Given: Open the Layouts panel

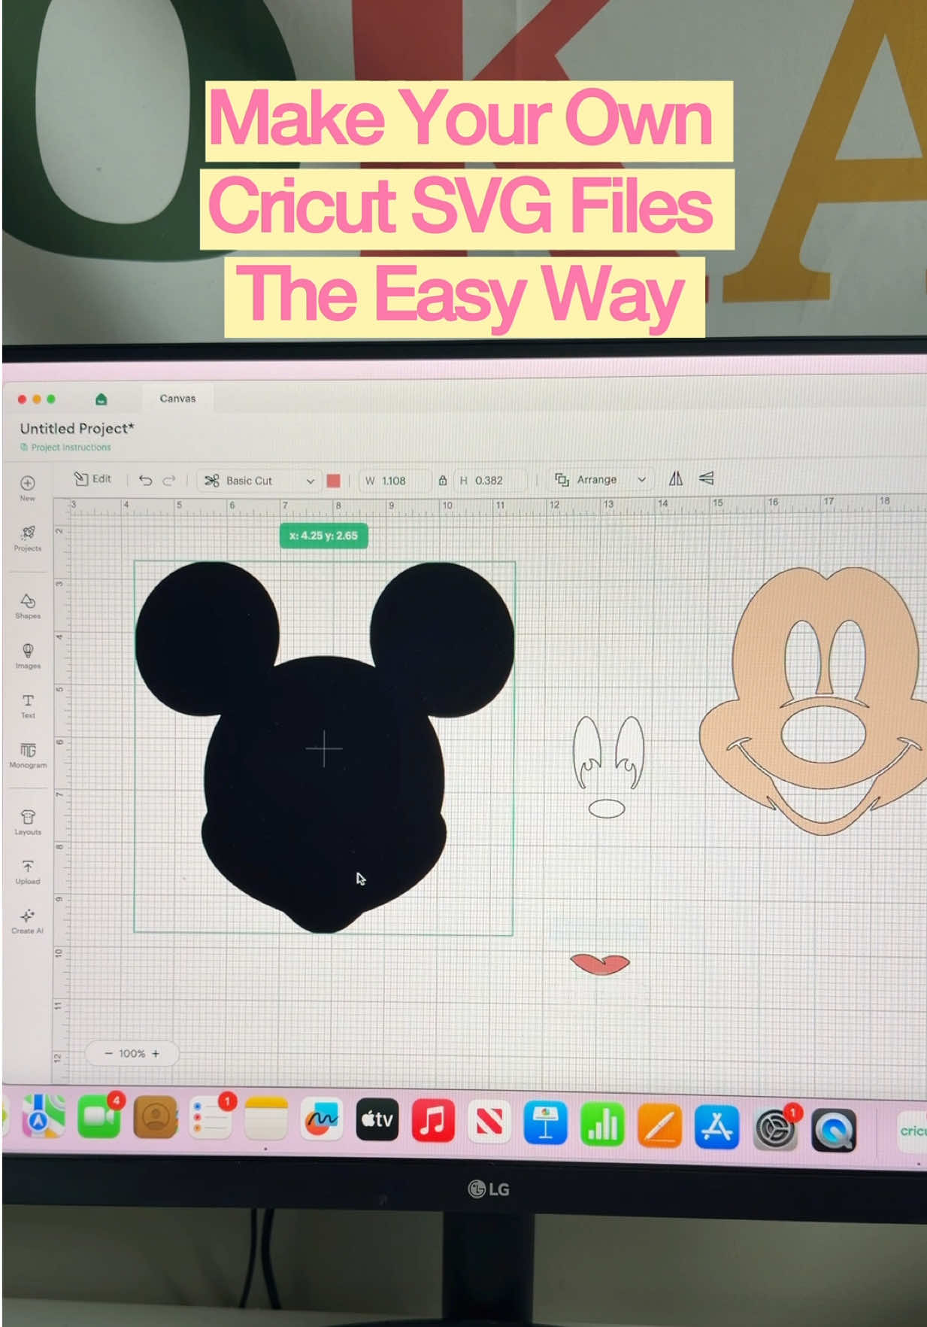Looking at the screenshot, I should (28, 822).
